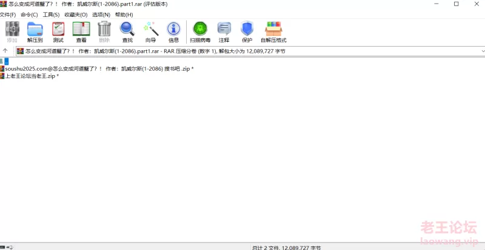The image size is (485, 250).
Task: Run the 测试 (Test) archive tool
Action: coord(58,31)
